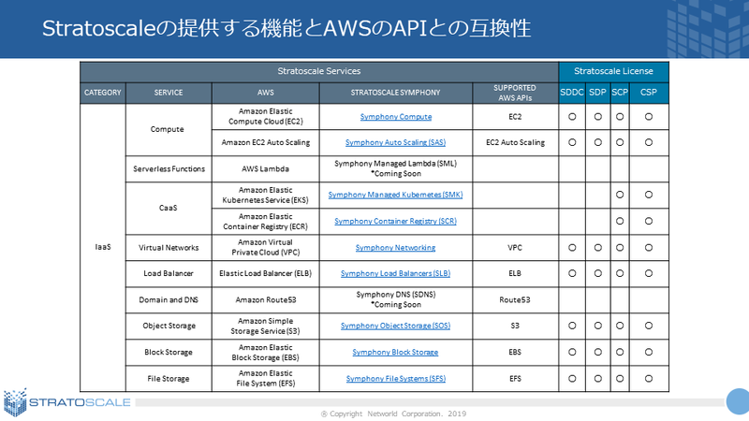
Task: Click the CSP license column header
Action: [x=649, y=93]
